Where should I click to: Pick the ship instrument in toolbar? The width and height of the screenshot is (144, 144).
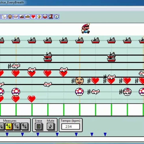22,17
